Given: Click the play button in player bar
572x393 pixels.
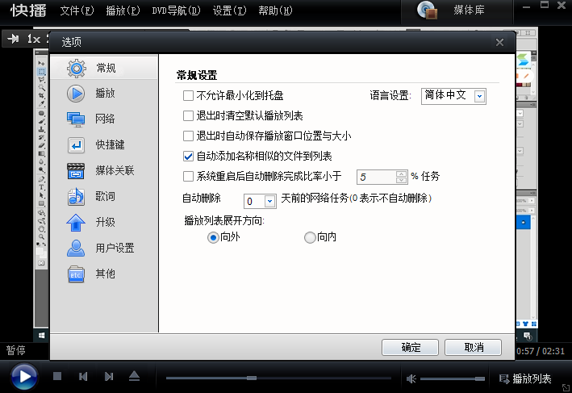Looking at the screenshot, I should (x=24, y=376).
